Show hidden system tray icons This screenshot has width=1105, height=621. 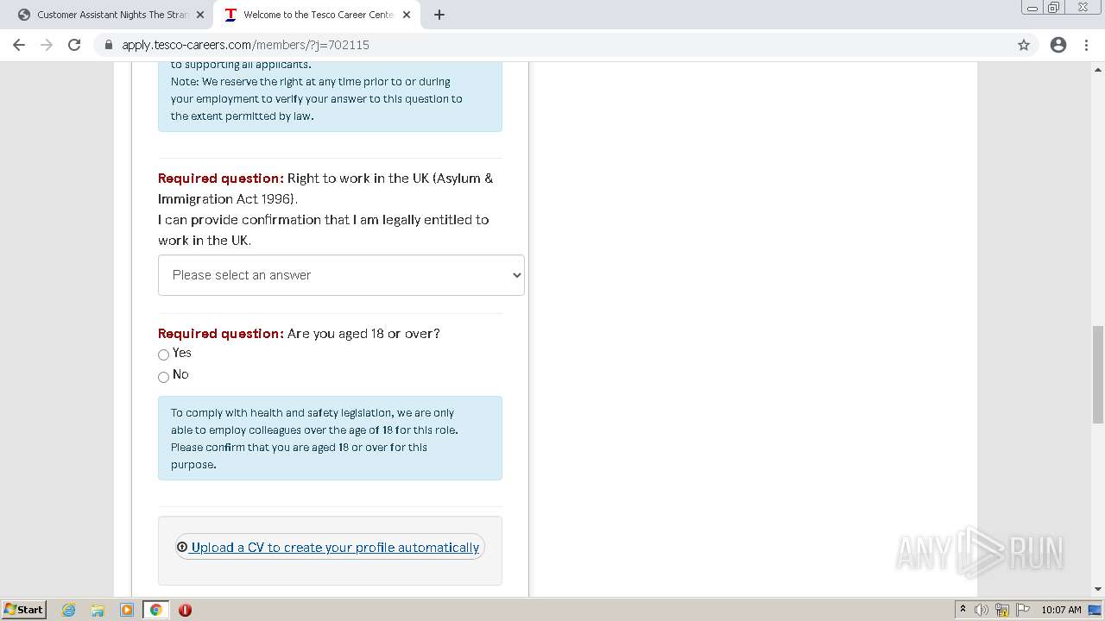pyautogui.click(x=963, y=610)
